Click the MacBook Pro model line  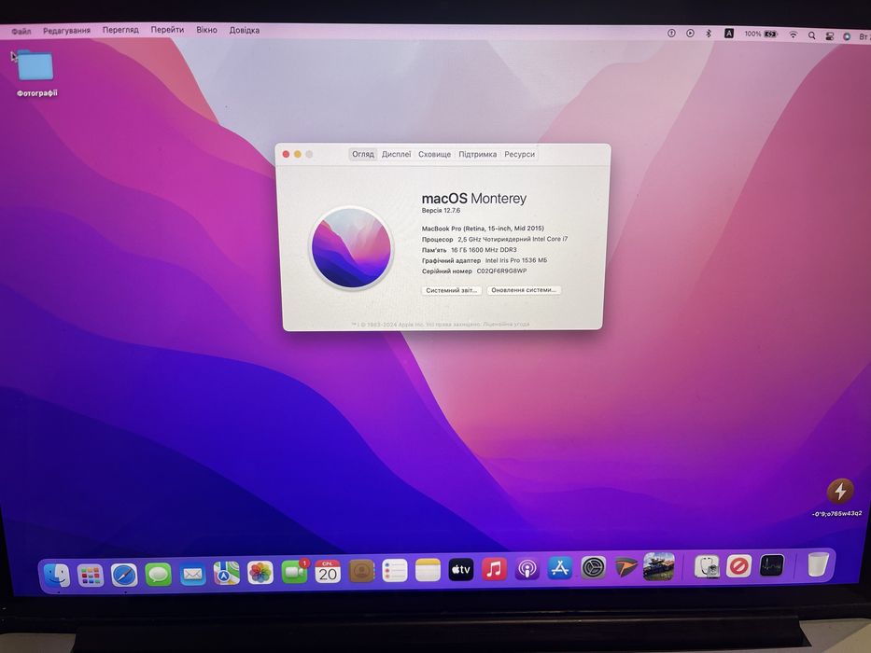coord(483,229)
